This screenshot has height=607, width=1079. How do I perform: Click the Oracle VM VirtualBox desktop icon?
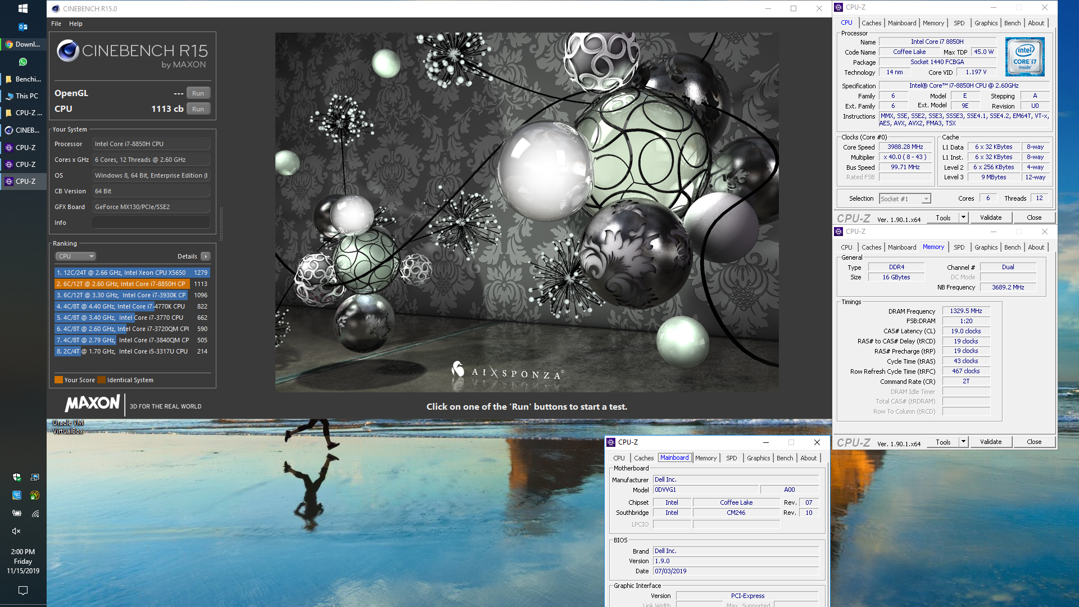(x=68, y=427)
